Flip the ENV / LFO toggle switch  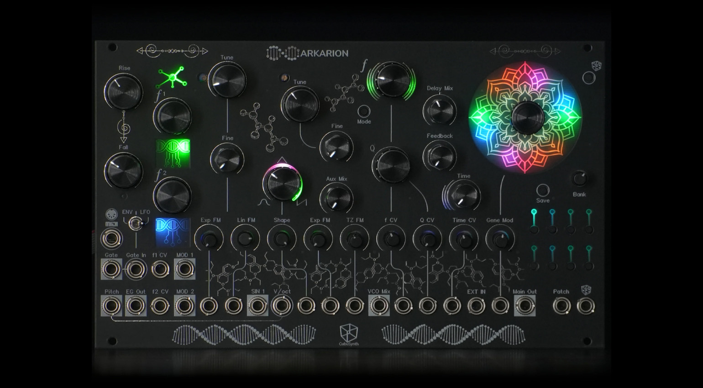(x=136, y=224)
